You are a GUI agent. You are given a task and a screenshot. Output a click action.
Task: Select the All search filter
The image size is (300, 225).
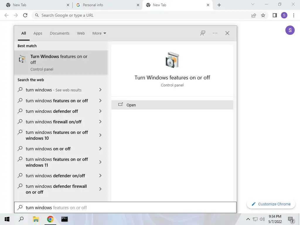(x=24, y=33)
